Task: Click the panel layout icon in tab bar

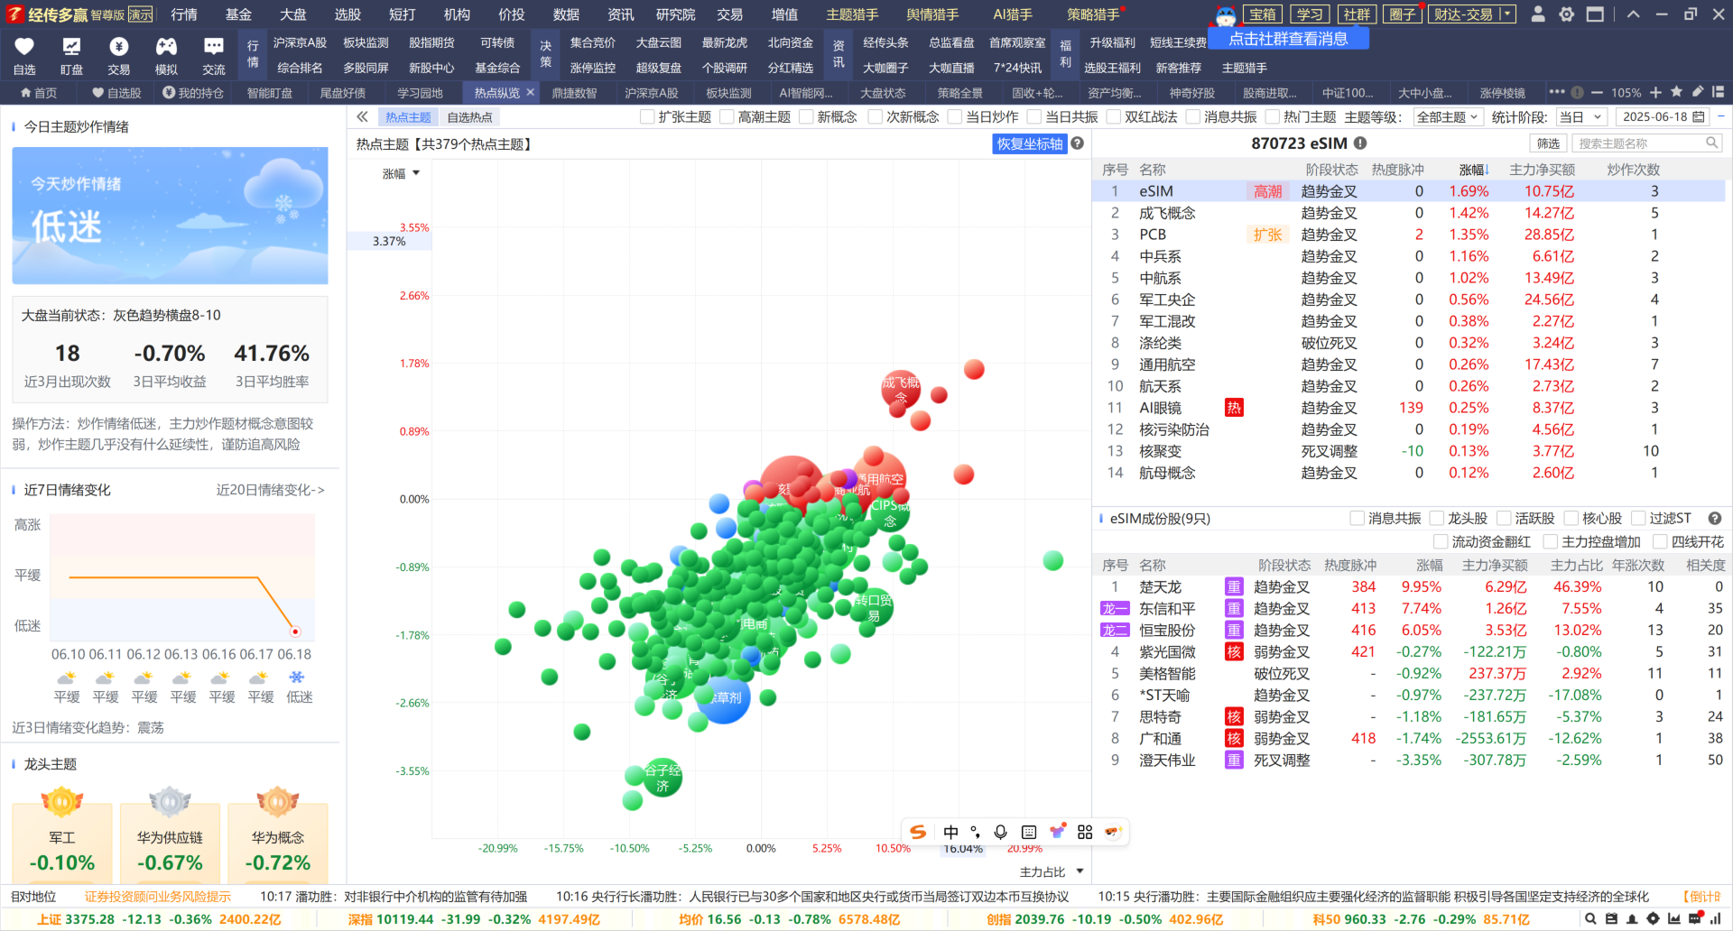Action: point(1718,91)
